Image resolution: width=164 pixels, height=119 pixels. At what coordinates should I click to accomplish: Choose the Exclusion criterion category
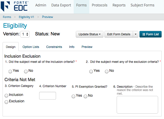tap(6, 102)
